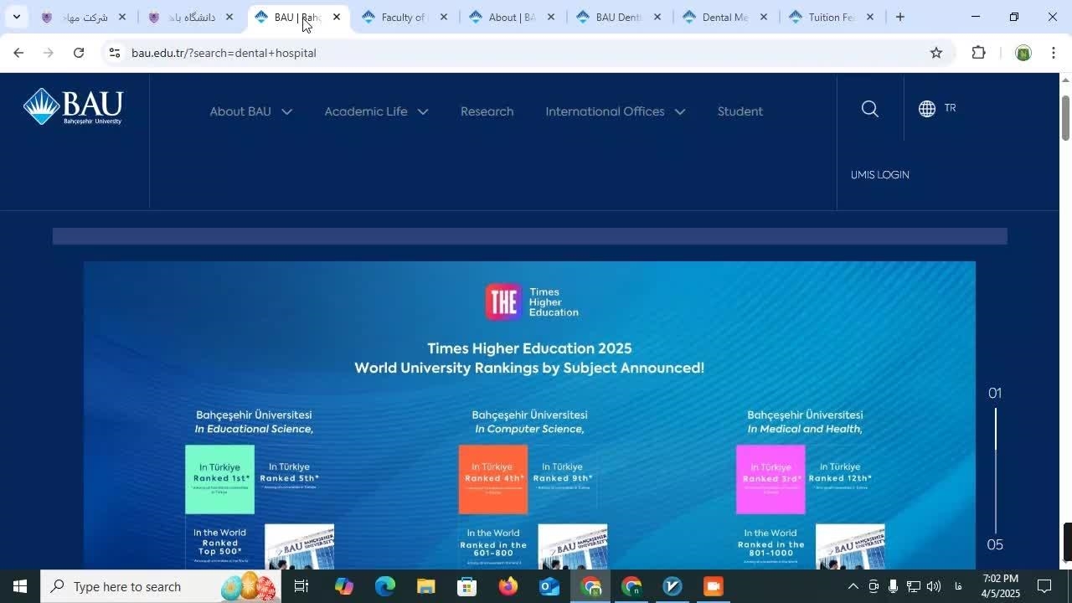Bookmark this page with star icon

[x=935, y=53]
